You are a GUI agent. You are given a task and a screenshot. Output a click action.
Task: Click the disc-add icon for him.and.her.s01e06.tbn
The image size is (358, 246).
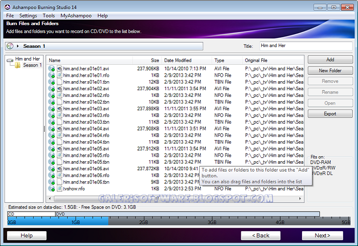pos(51,182)
